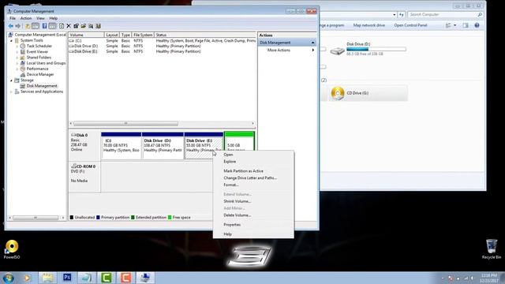Open the View menu

40,18
